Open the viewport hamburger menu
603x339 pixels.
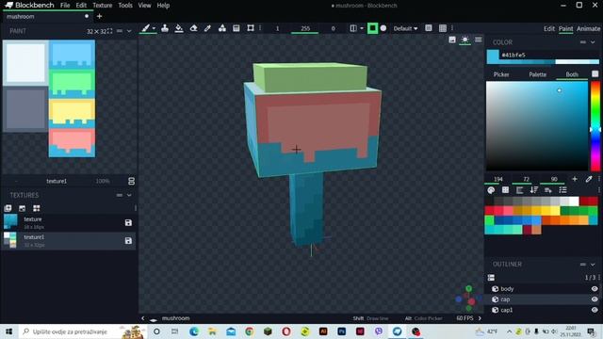[x=478, y=40]
